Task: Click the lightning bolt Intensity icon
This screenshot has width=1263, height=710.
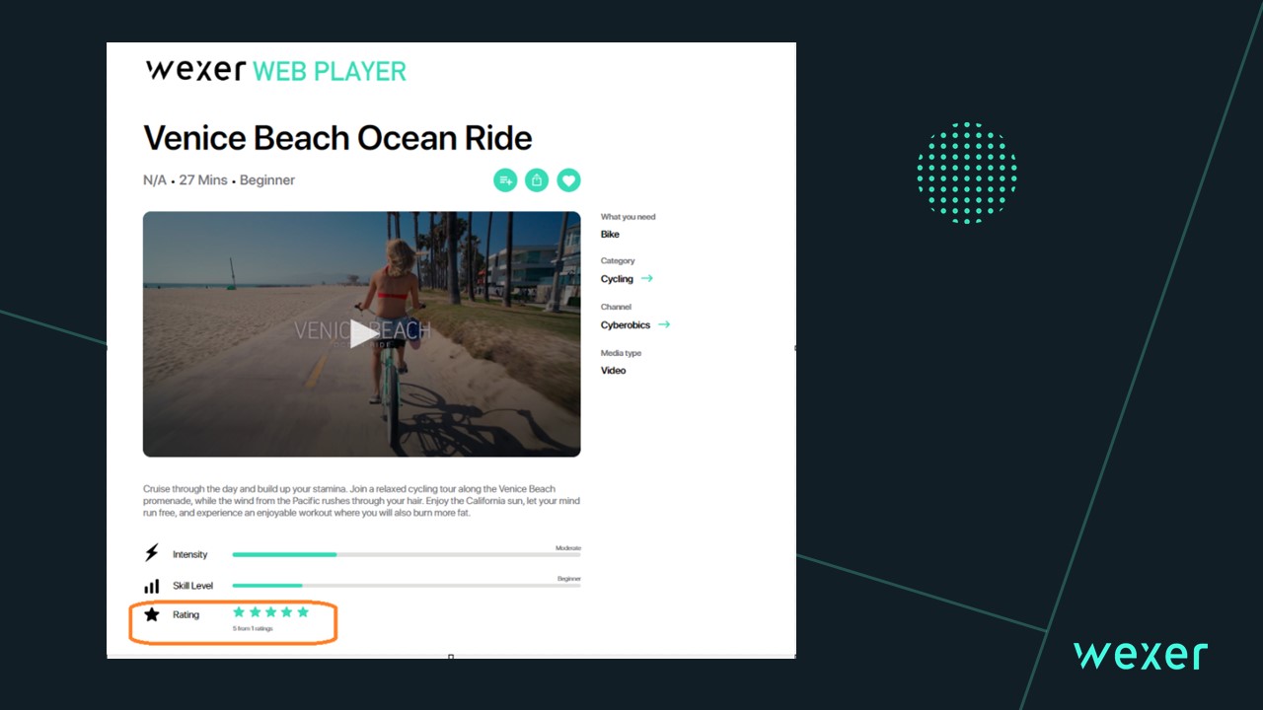Action: tap(151, 553)
